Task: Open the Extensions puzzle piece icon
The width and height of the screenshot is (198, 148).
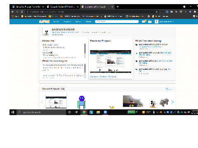Action: coord(195,12)
